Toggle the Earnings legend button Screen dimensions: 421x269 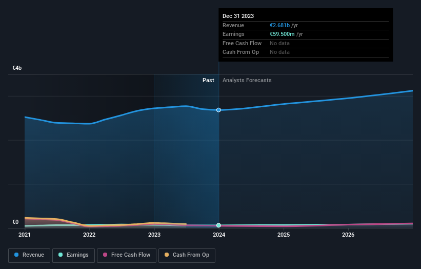(x=73, y=255)
